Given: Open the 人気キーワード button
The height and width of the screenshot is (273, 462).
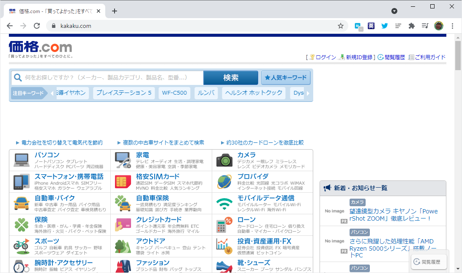Looking at the screenshot, I should pos(286,78).
